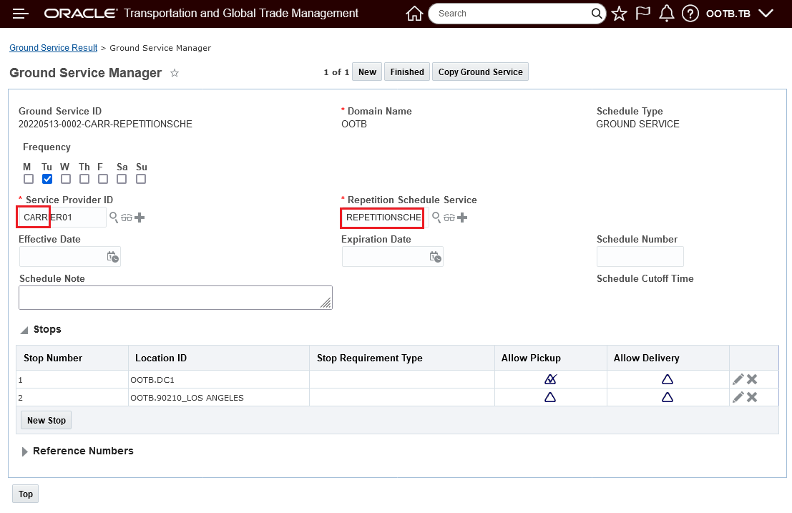The width and height of the screenshot is (792, 513).
Task: Collapse the Stops section
Action: [x=25, y=330]
